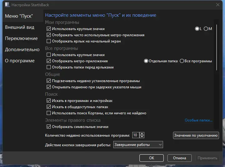Select the О программе tab
Image resolution: width=225 pixels, height=167 pixels.
20,60
